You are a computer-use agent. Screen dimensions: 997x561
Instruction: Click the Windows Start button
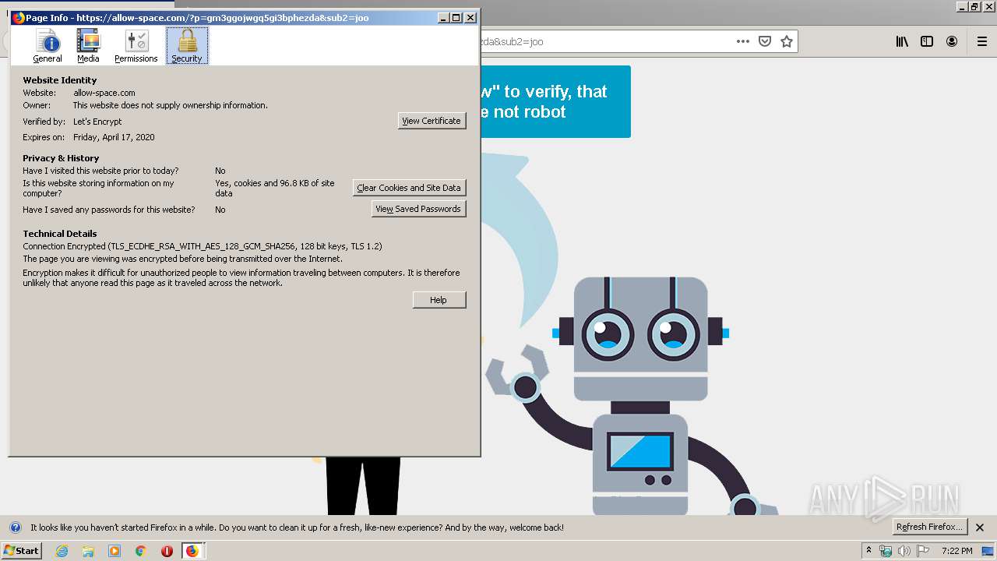[22, 551]
